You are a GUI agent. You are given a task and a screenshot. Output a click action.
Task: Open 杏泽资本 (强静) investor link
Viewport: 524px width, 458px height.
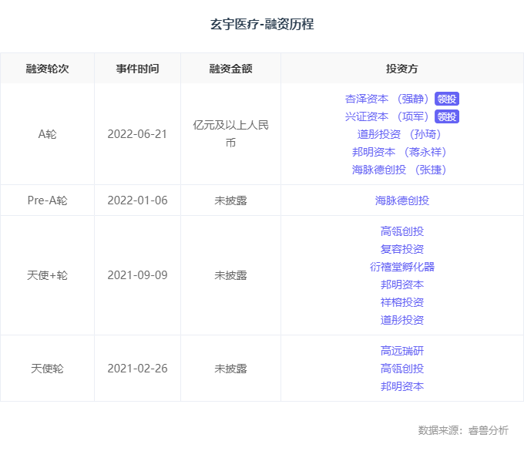coord(387,99)
